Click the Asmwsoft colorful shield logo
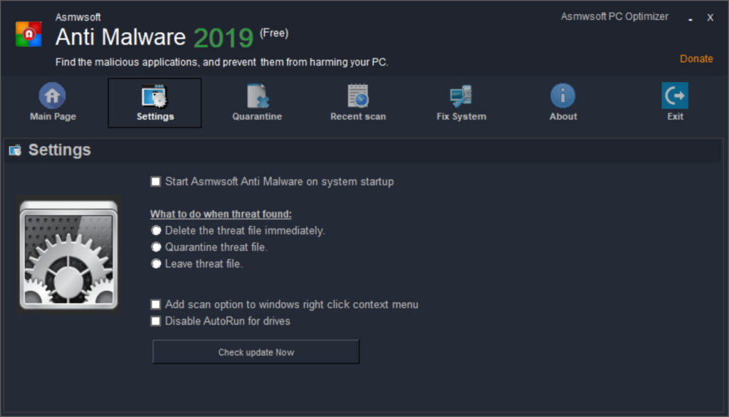The height and width of the screenshot is (417, 729). click(x=28, y=34)
